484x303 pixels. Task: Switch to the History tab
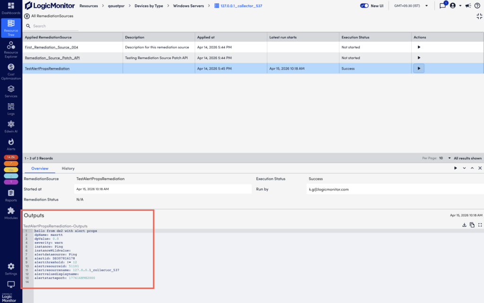(68, 168)
